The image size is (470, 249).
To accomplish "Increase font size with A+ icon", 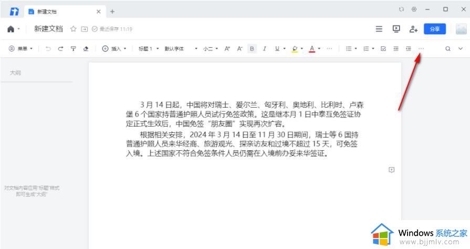I will (x=227, y=49).
